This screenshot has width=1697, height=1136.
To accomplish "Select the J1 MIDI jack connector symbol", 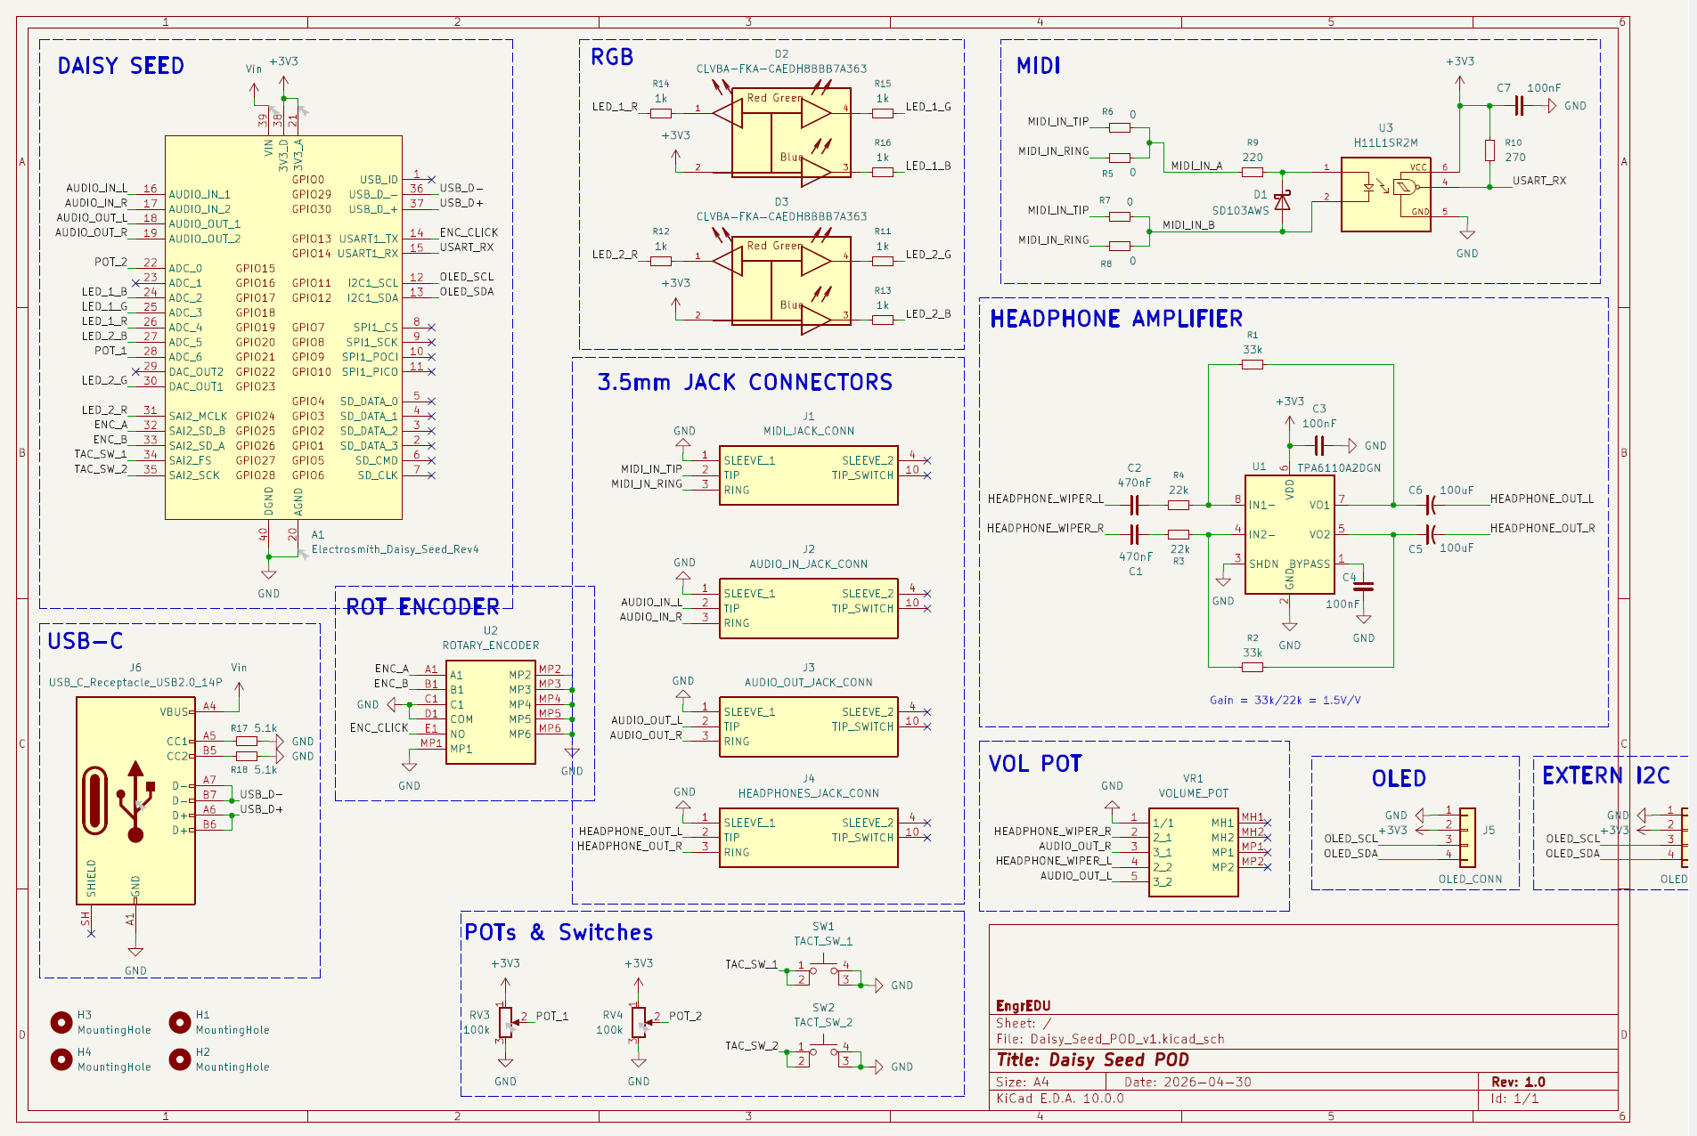I will 809,475.
